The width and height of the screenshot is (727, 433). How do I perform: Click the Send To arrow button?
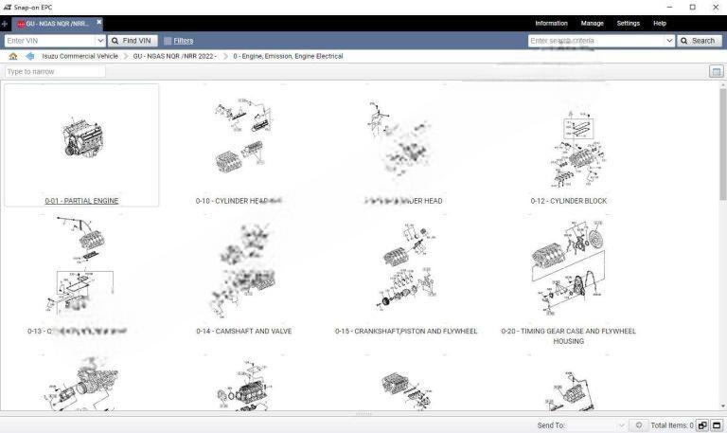[x=639, y=425]
